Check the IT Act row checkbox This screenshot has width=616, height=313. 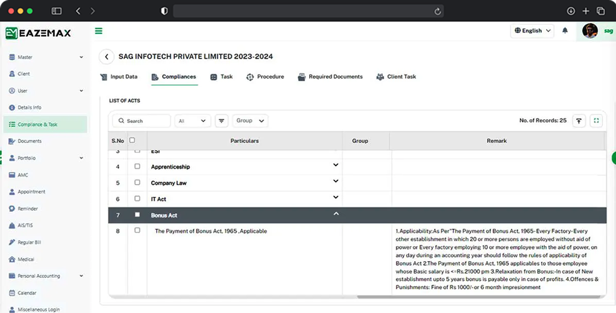point(137,198)
